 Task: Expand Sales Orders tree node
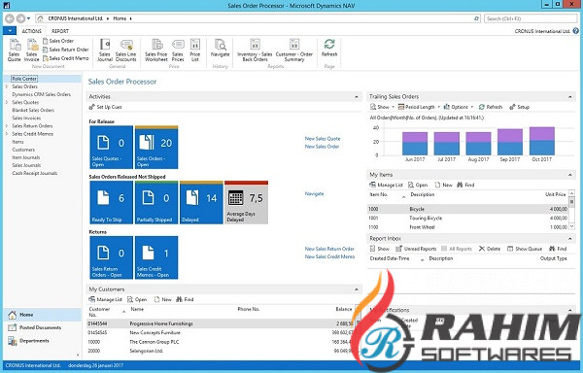click(7, 86)
